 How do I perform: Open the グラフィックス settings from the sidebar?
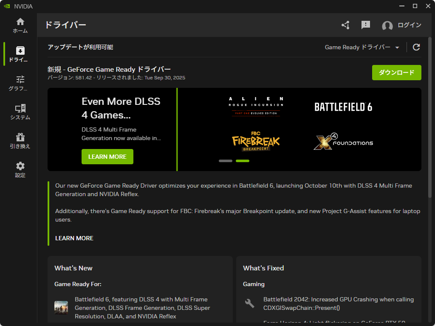pyautogui.click(x=20, y=83)
